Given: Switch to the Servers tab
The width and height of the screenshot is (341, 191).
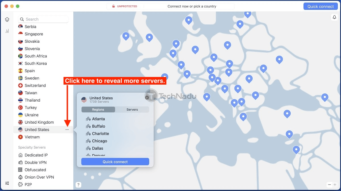Looking at the screenshot, I should (x=132, y=110).
